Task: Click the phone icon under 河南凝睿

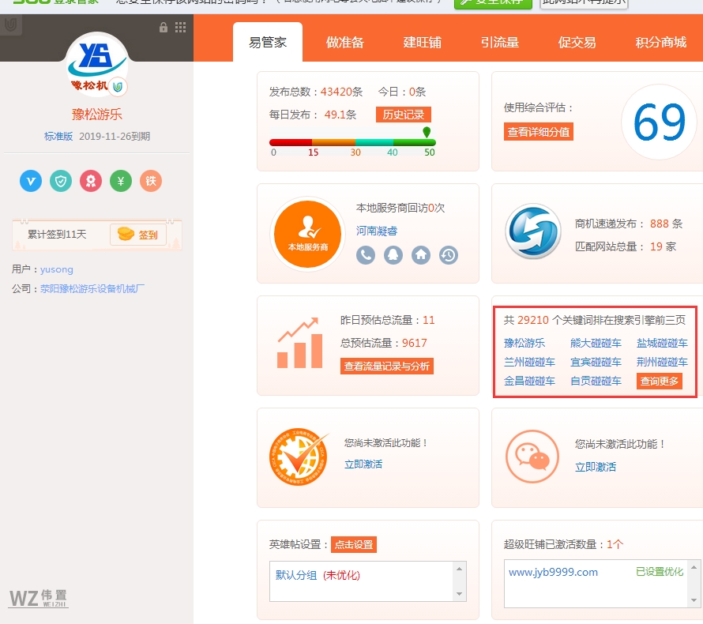Action: (366, 255)
